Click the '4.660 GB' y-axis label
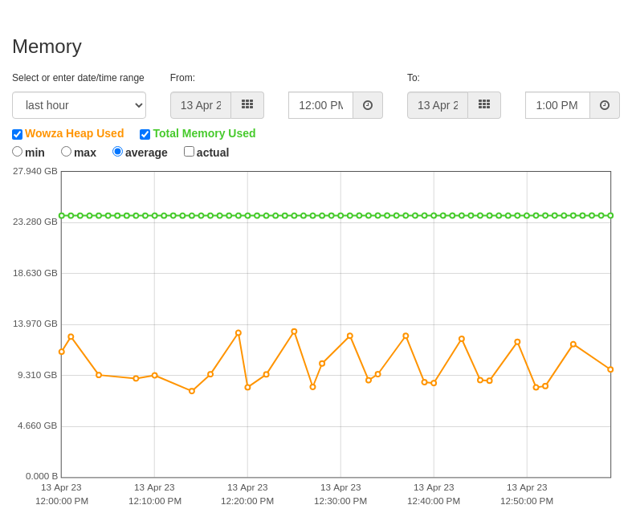This screenshot has width=632, height=509. pyautogui.click(x=38, y=426)
